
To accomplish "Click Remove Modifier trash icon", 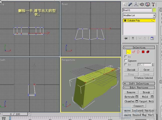I will [145, 38].
